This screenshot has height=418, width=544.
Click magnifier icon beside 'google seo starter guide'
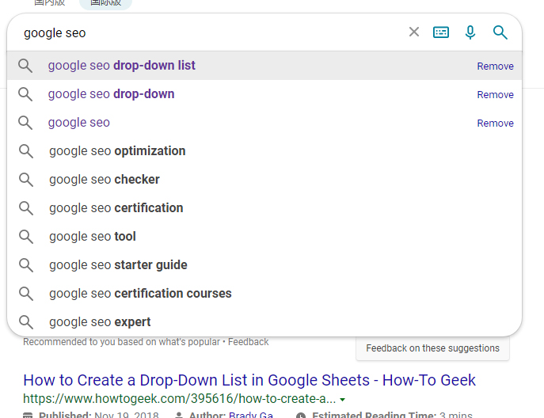(26, 265)
